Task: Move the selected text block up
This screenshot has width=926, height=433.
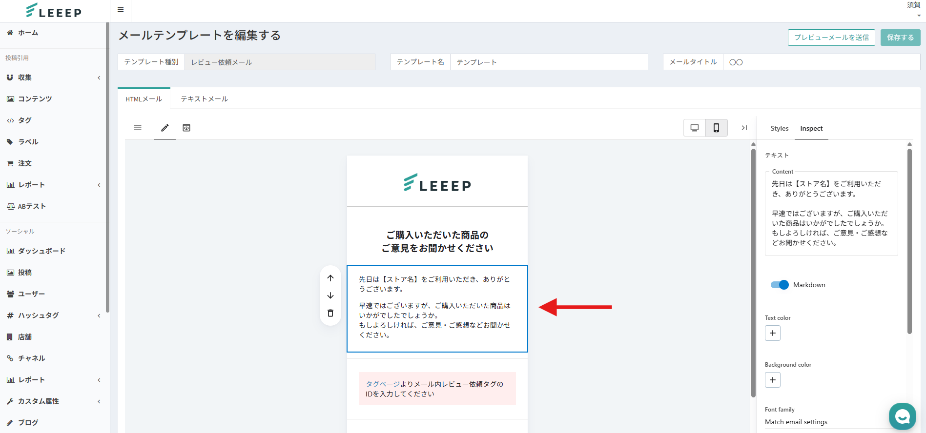Action: pyautogui.click(x=330, y=278)
